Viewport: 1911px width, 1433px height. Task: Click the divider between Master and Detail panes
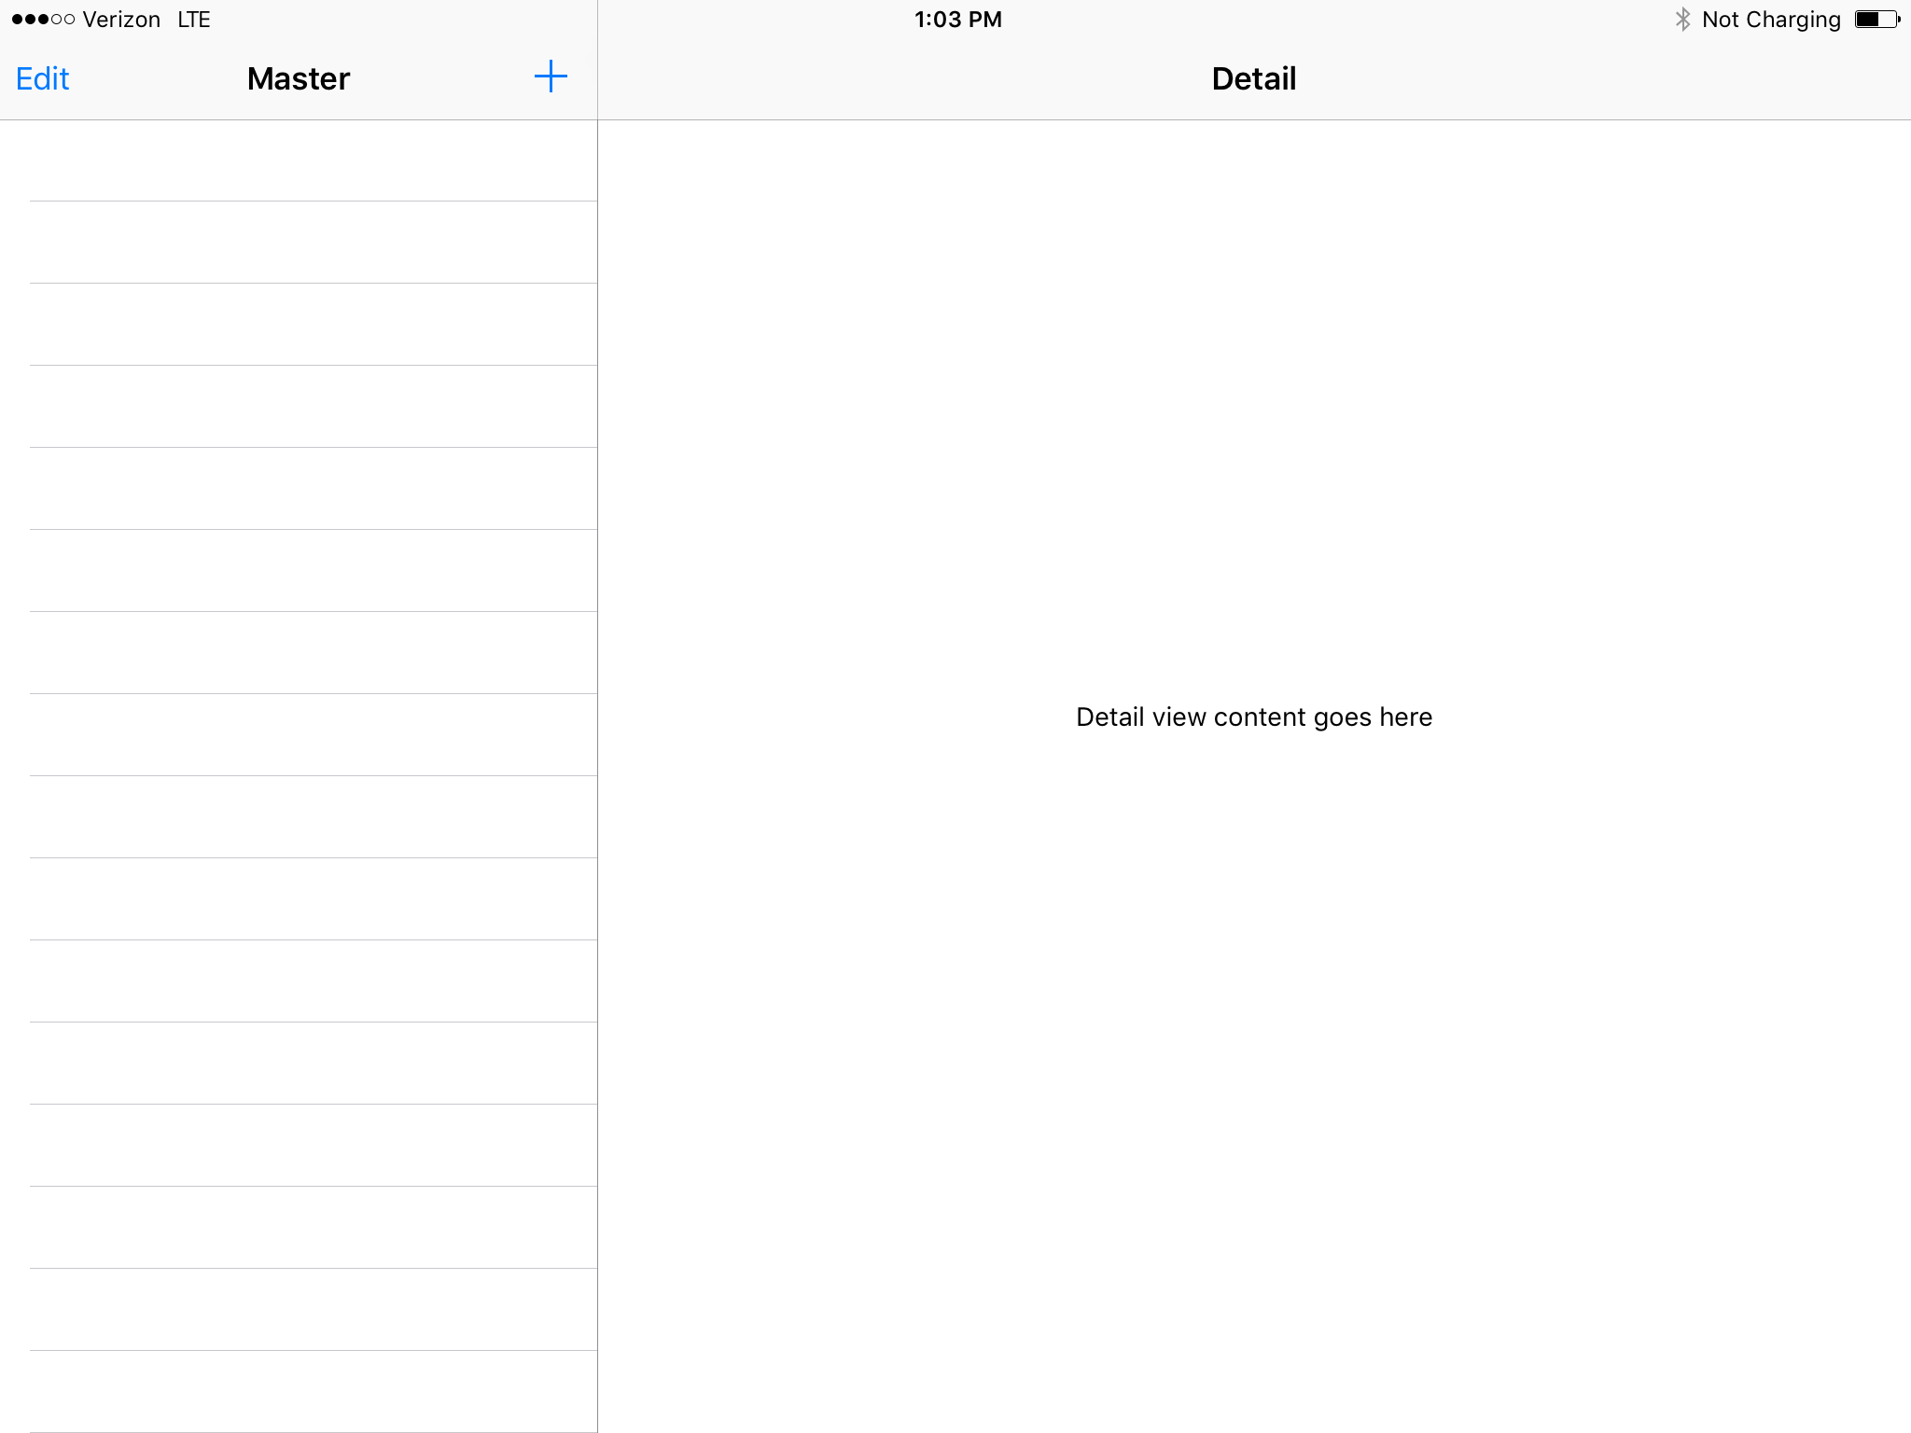click(597, 746)
